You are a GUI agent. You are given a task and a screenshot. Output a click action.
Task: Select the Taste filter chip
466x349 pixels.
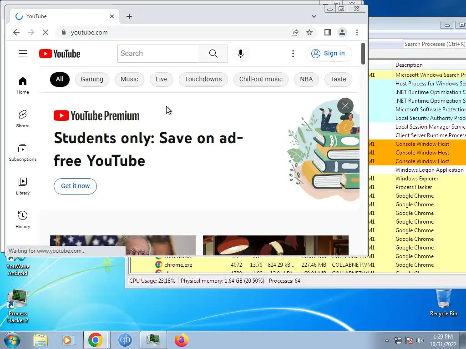pos(338,79)
